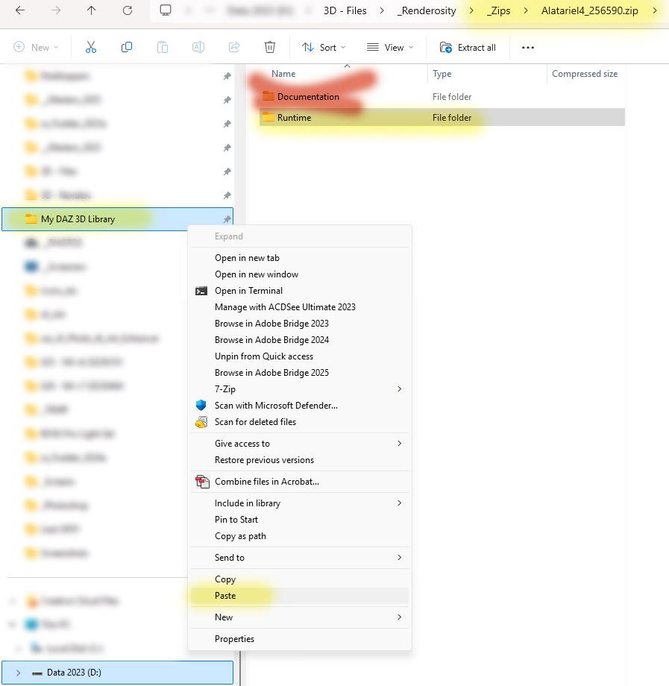Screen dimensions: 669x686
Task: Choose Paste from the context menu
Action: tap(299, 596)
